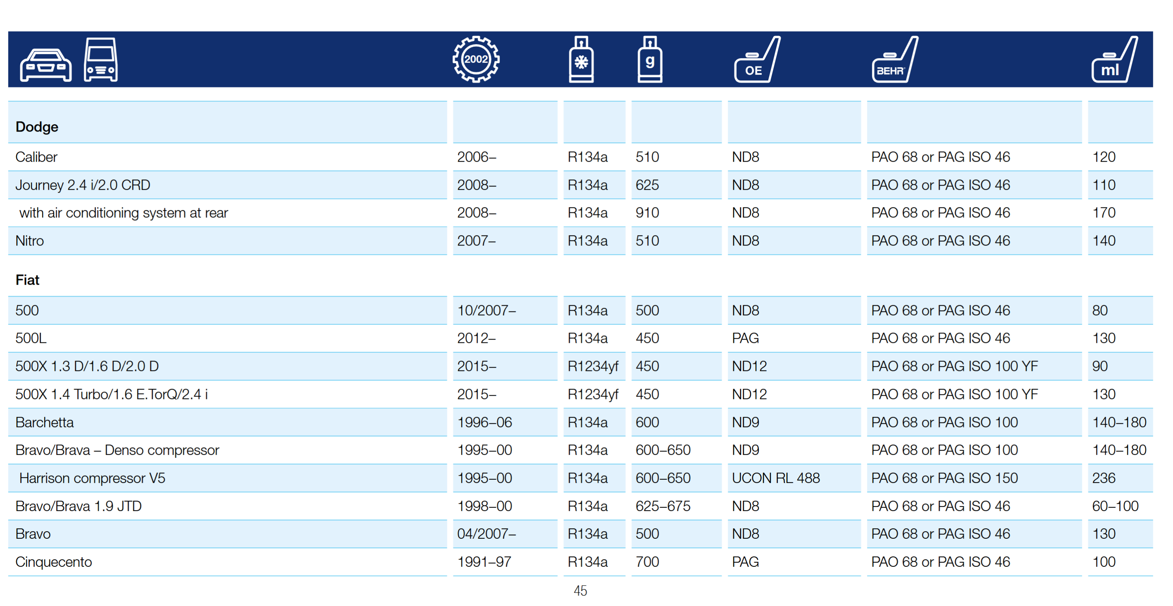Click the 2002 gear year icon

tap(476, 59)
